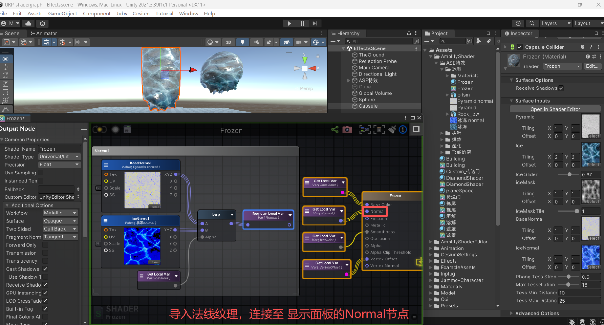
Task: Open the Workflow Metallic dropdown
Action: point(60,213)
